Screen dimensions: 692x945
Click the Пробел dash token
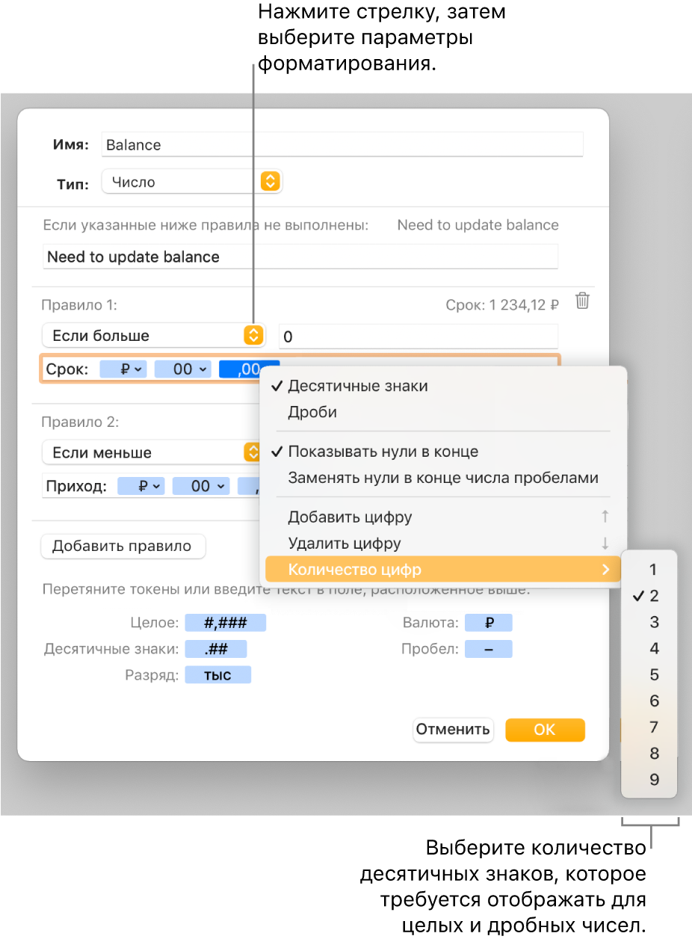[x=488, y=649]
